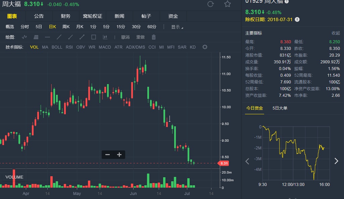
Task: Open indicator settings gear icon
Action: coord(205,47)
